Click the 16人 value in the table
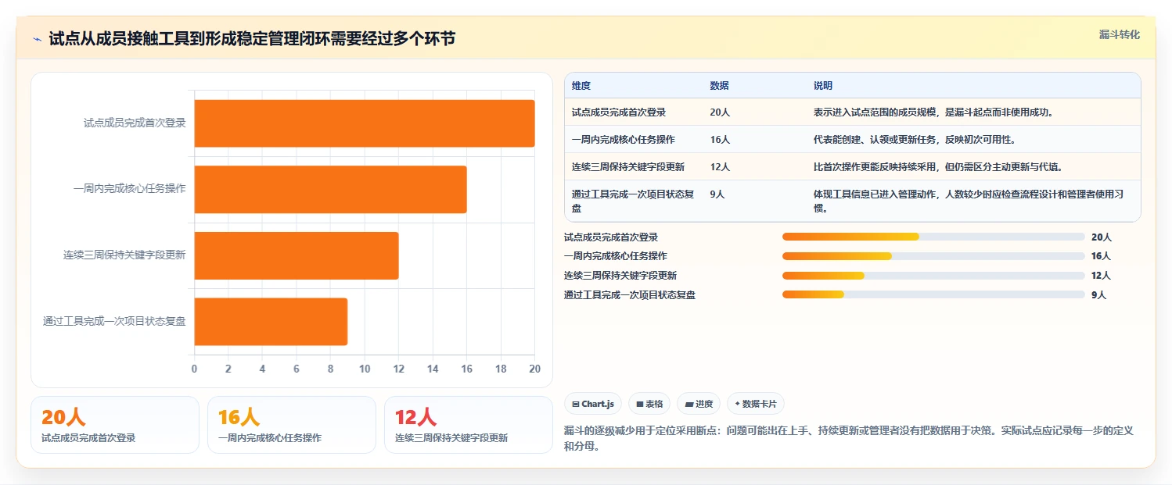The width and height of the screenshot is (1172, 485). (720, 140)
